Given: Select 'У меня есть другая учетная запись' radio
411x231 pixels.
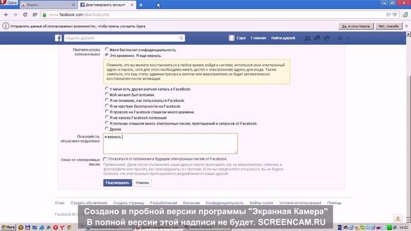Looking at the screenshot, I should (x=107, y=89).
